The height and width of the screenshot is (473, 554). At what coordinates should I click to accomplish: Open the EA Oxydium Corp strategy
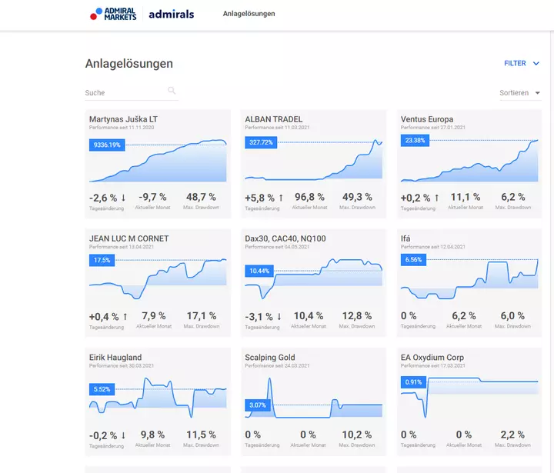432,357
